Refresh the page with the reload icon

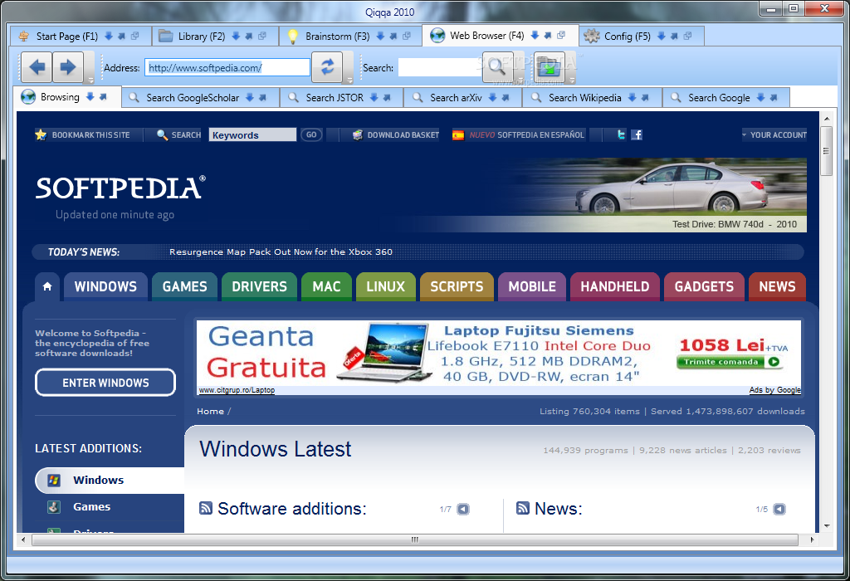click(x=327, y=67)
